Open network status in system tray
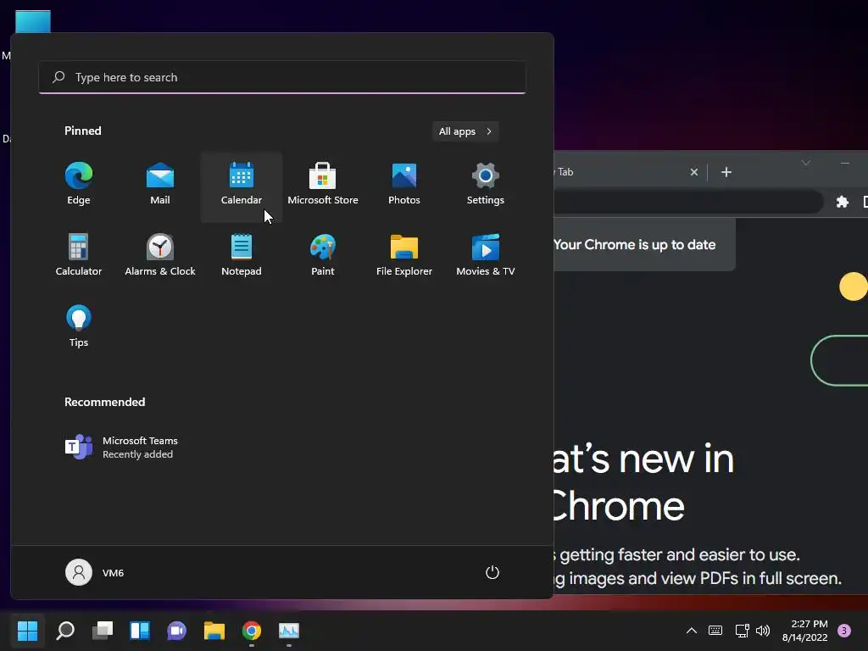Image resolution: width=868 pixels, height=651 pixels. pos(742,631)
